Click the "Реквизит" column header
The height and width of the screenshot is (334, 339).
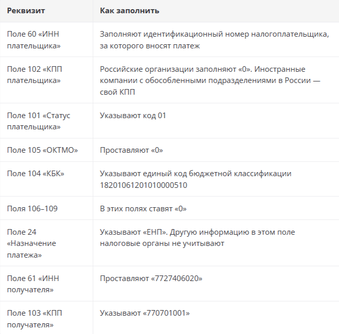click(x=26, y=11)
